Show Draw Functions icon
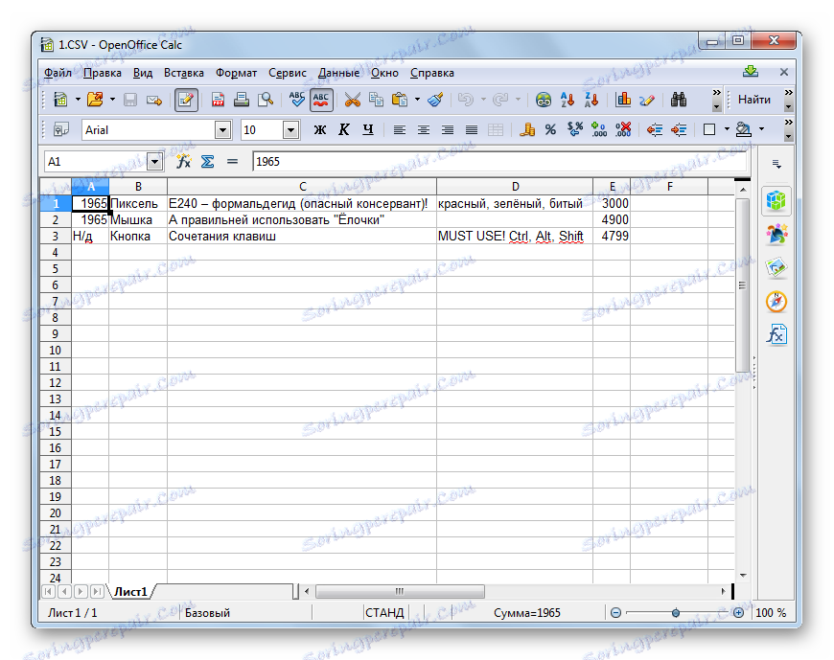The image size is (834, 660). point(647,100)
